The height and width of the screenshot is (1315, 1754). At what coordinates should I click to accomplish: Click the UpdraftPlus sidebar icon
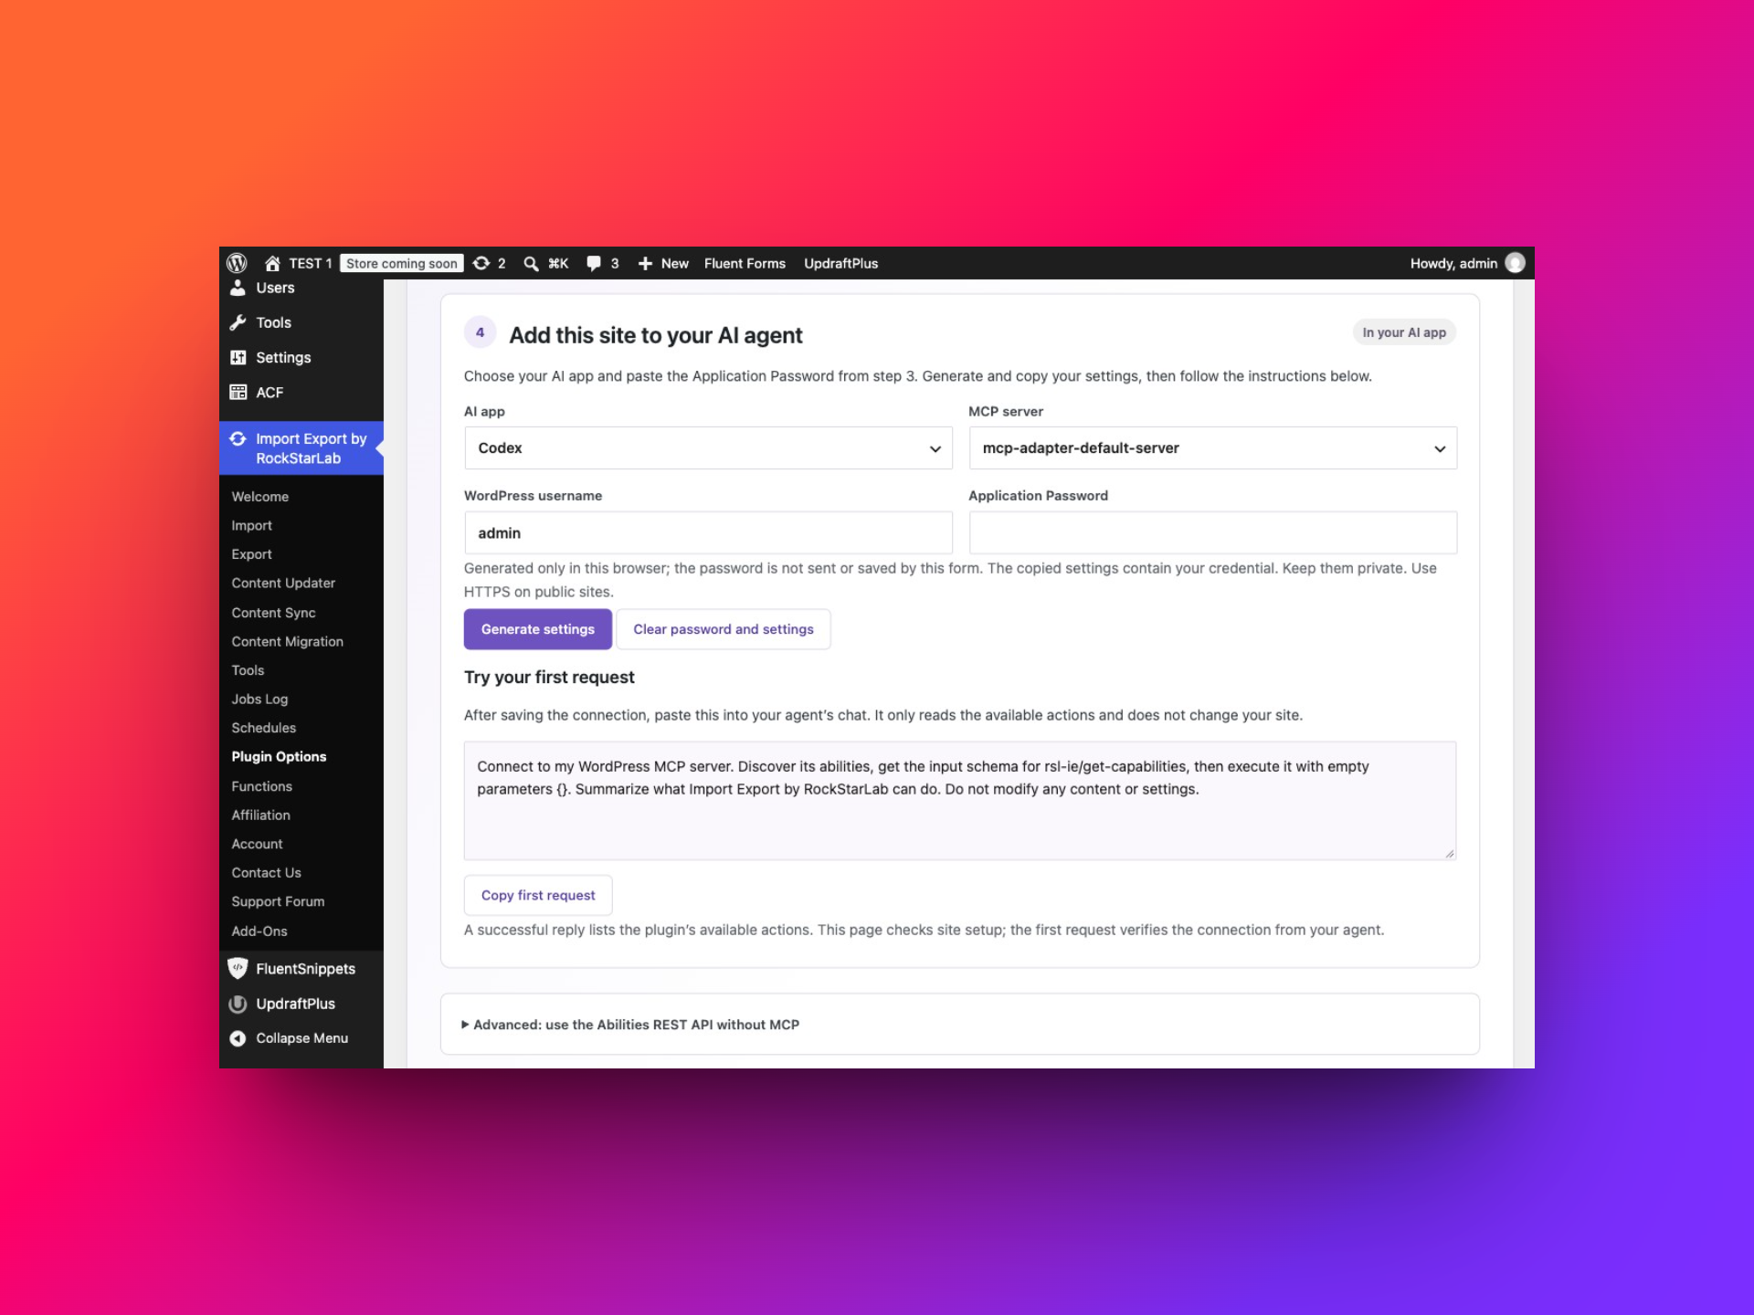pos(238,1004)
